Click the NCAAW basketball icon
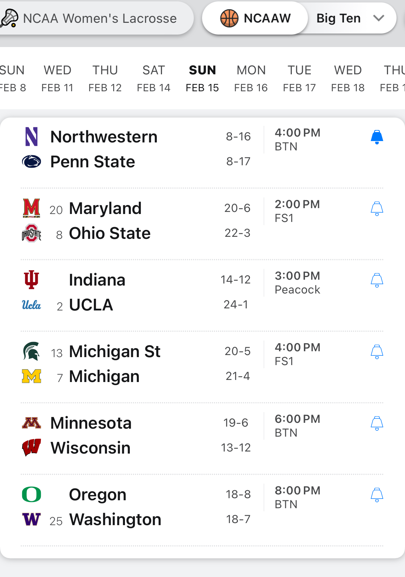 tap(229, 18)
